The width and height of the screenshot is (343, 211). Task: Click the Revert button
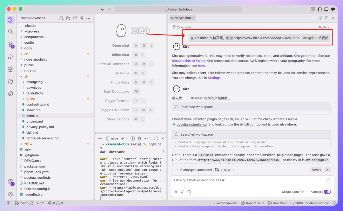click(x=316, y=170)
